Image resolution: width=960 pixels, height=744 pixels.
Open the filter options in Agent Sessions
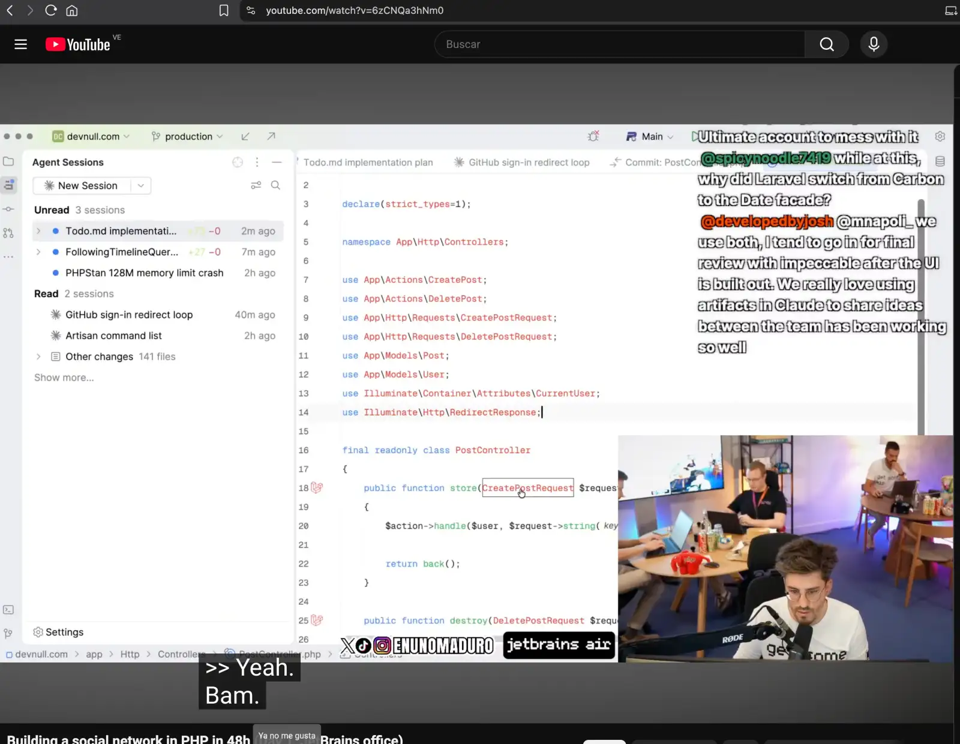256,185
